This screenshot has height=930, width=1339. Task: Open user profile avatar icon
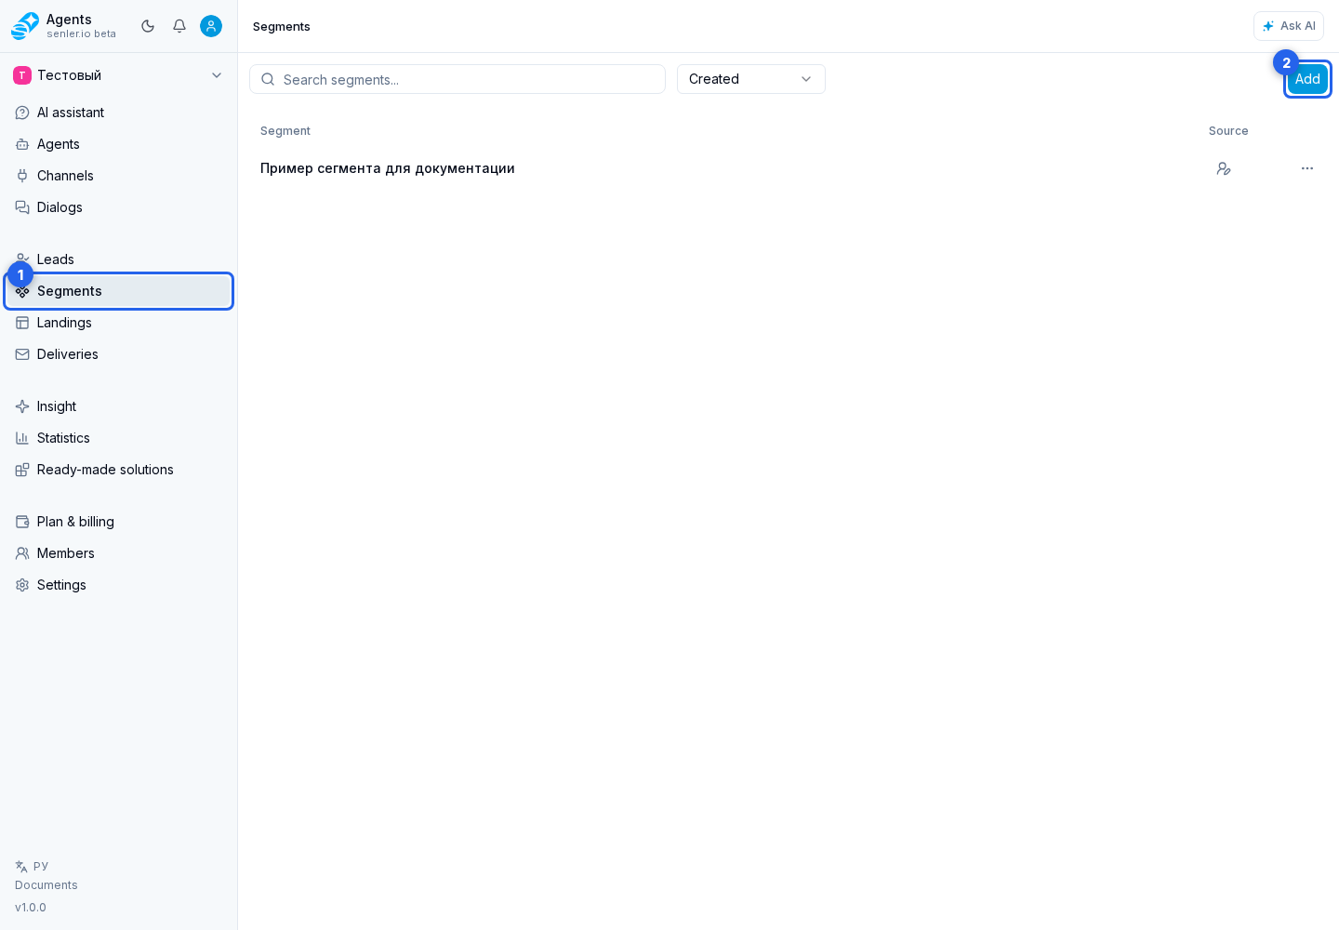211,26
